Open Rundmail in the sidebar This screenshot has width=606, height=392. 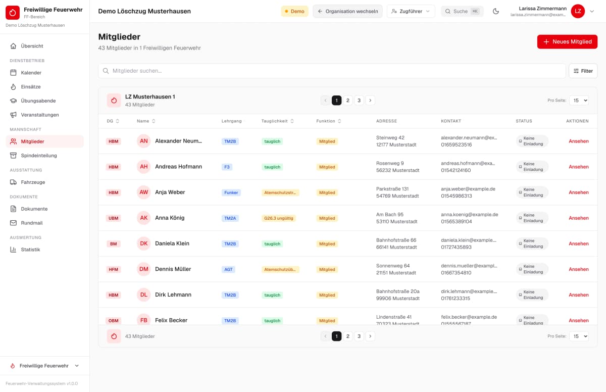[x=44, y=223]
